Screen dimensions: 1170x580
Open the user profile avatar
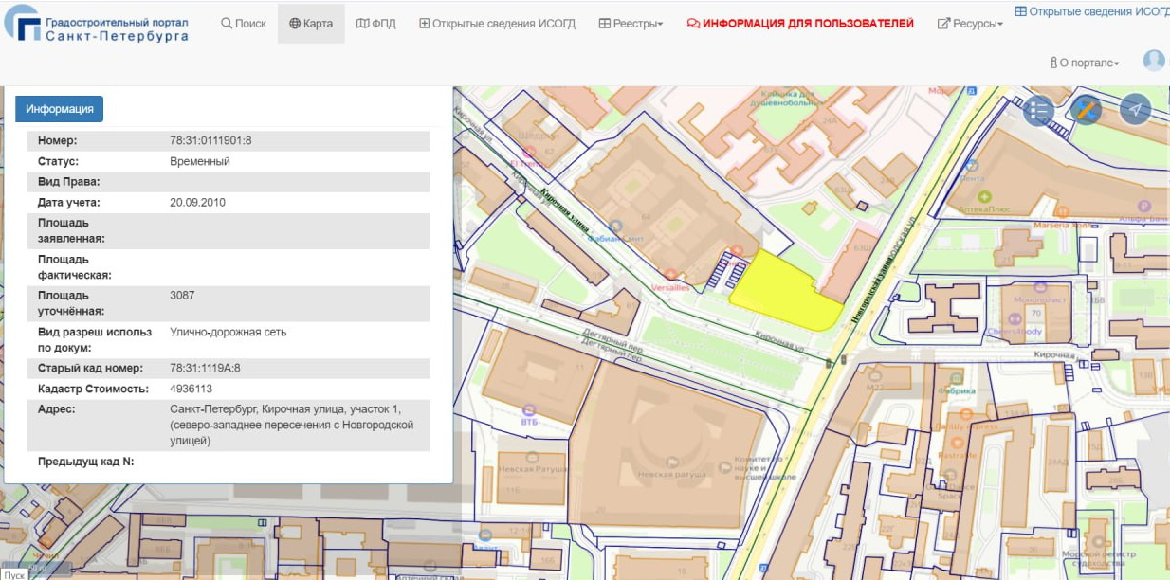(x=1153, y=61)
